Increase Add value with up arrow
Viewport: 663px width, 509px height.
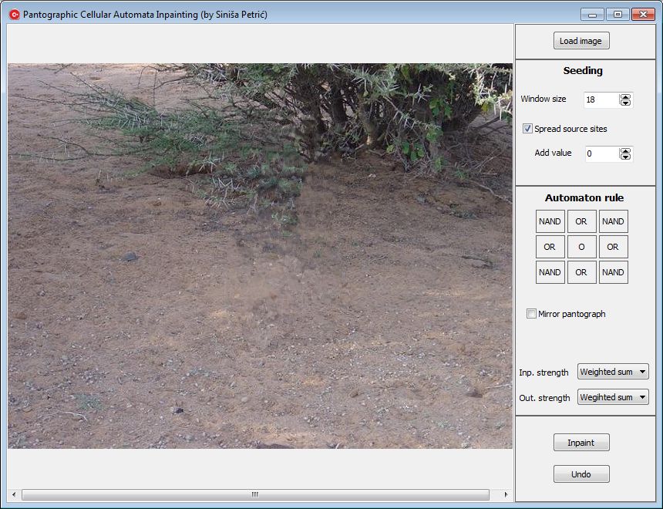pos(625,150)
